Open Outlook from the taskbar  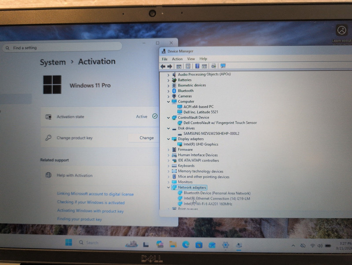212,245
